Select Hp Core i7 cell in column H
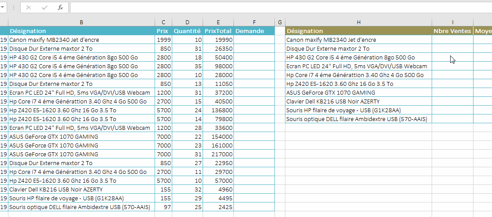Screen dimensions: 492x217 coord(359,75)
